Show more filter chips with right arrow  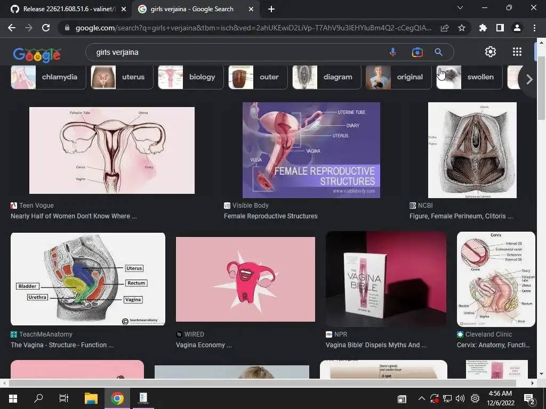[x=529, y=79]
